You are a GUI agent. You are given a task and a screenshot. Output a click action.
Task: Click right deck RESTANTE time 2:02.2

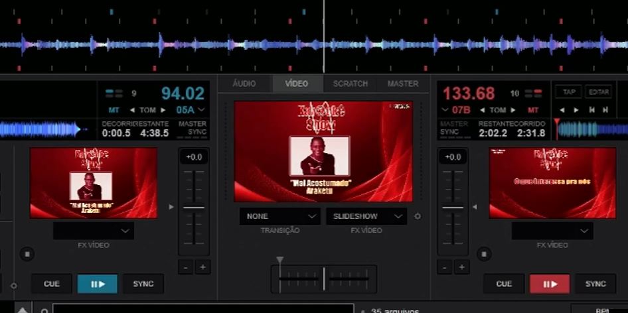pyautogui.click(x=493, y=133)
